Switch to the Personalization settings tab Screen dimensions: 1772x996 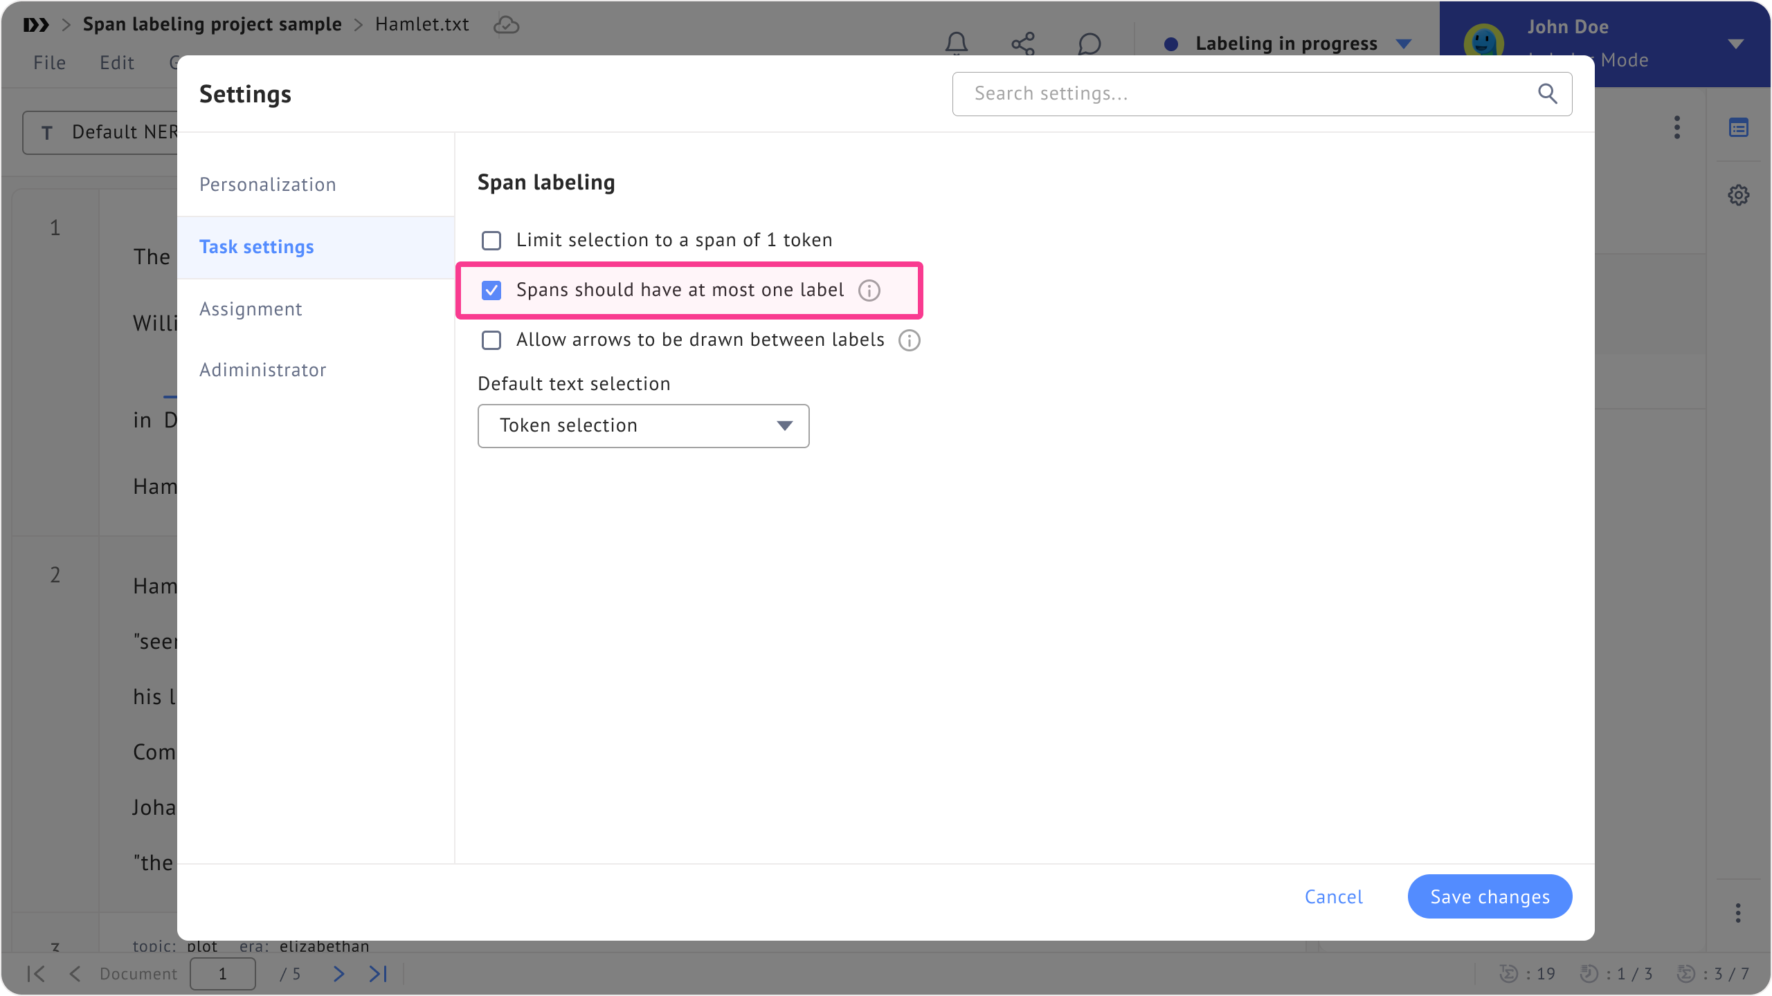tap(268, 185)
